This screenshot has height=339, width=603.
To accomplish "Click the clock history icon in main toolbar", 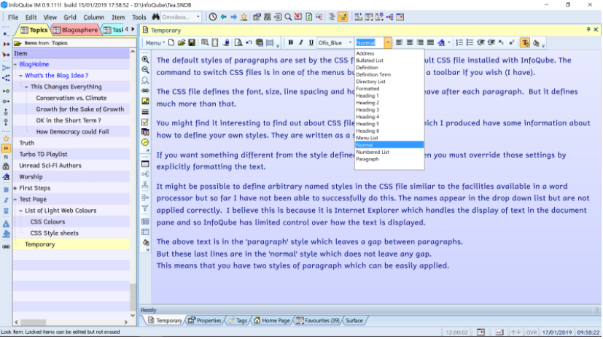I will [x=213, y=17].
